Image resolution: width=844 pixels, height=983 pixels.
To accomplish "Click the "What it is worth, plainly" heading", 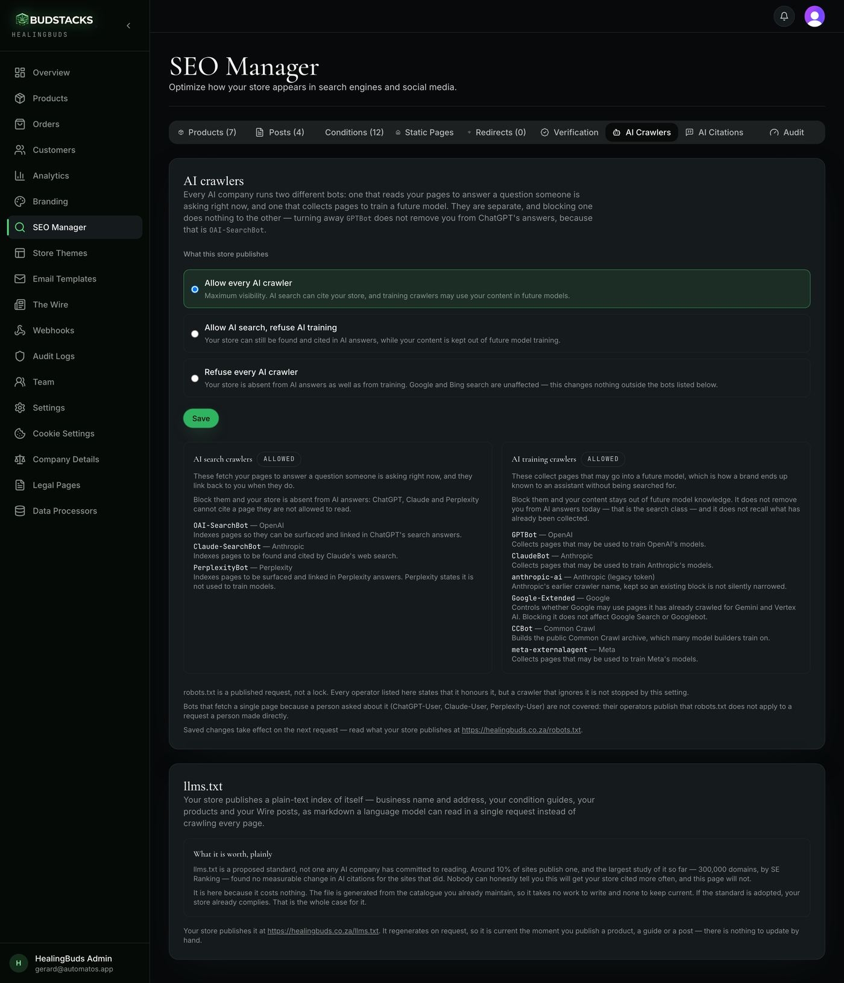I will 233,854.
